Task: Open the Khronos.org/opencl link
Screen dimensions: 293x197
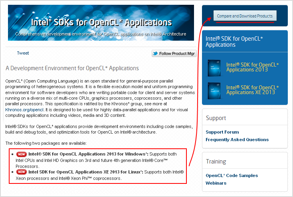Action: [x=24, y=110]
